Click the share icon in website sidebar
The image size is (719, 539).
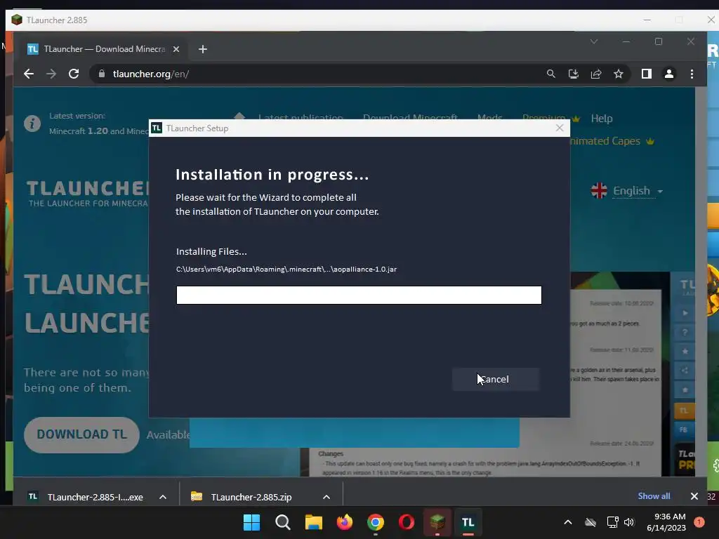pyautogui.click(x=685, y=371)
